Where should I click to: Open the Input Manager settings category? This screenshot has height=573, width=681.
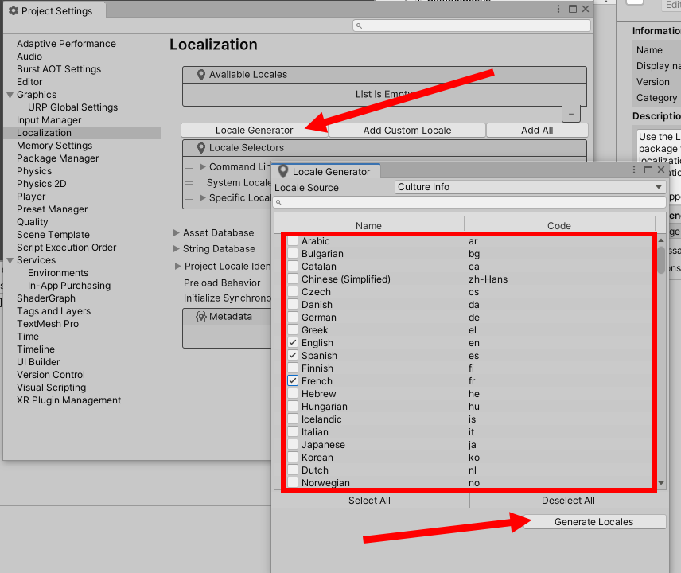[49, 120]
